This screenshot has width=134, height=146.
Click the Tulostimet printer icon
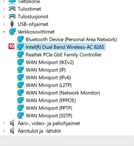tap(12, 9)
